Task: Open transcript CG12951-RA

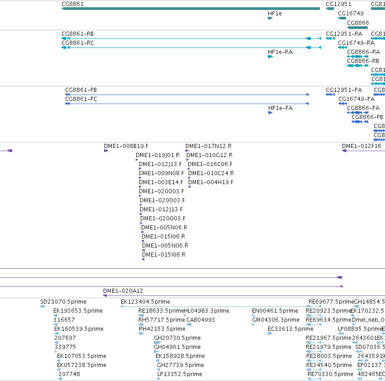Action: pos(344,33)
